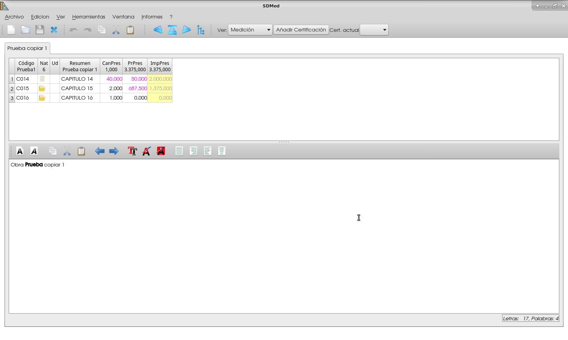This screenshot has width=568, height=340.
Task: Align text right with the second alignment icon
Action: point(193,151)
